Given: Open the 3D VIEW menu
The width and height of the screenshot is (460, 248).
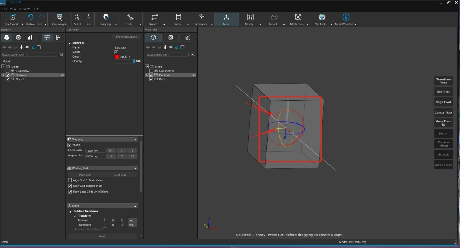Looking at the screenshot, I should click(24, 9).
